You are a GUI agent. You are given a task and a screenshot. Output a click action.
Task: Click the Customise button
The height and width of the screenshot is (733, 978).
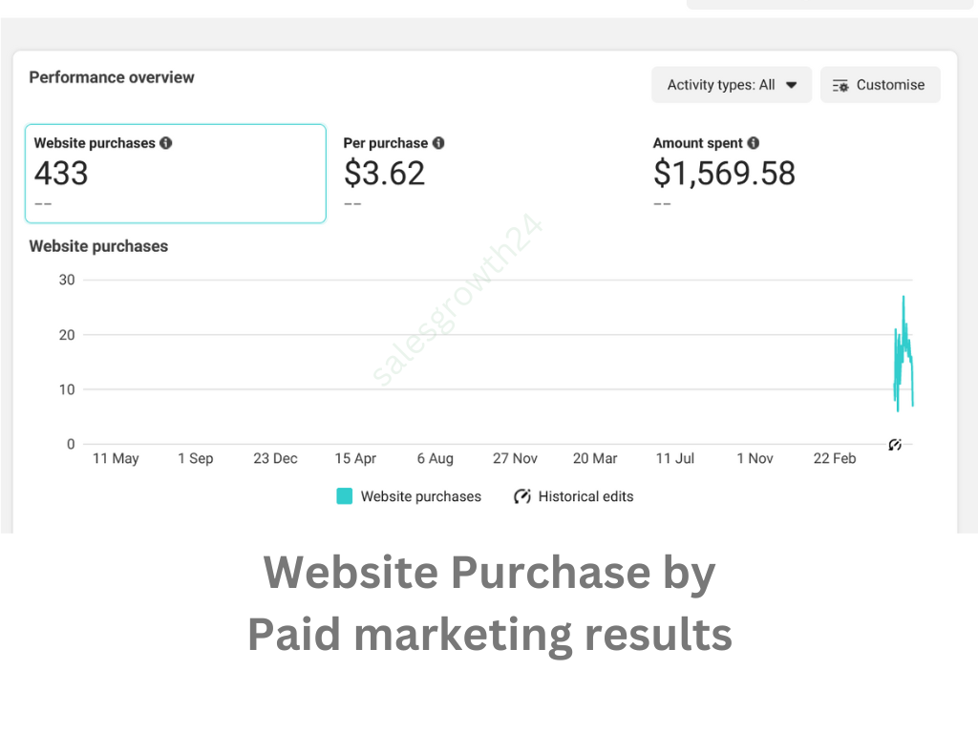coord(880,85)
